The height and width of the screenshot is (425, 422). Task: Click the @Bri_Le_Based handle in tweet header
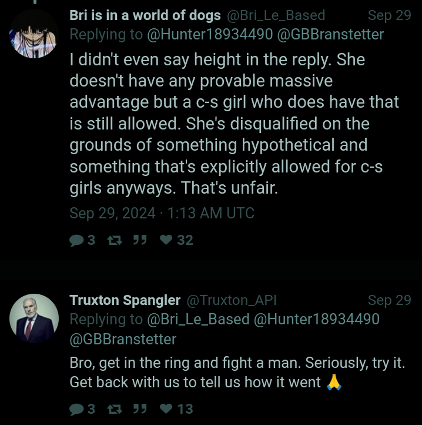click(x=276, y=15)
